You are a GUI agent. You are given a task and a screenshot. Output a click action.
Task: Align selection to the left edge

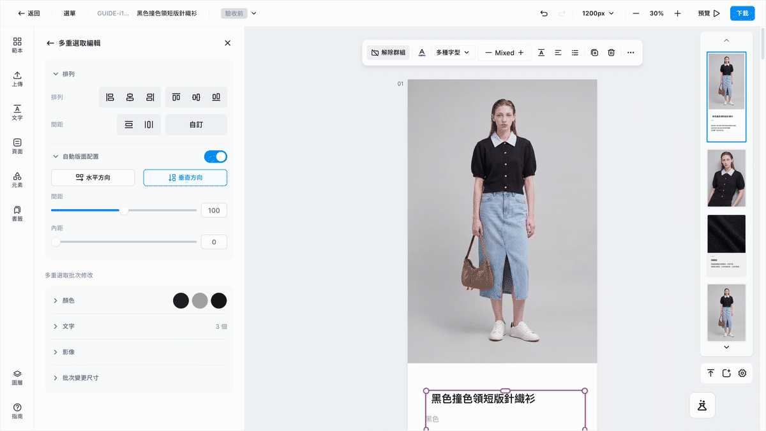coord(110,97)
